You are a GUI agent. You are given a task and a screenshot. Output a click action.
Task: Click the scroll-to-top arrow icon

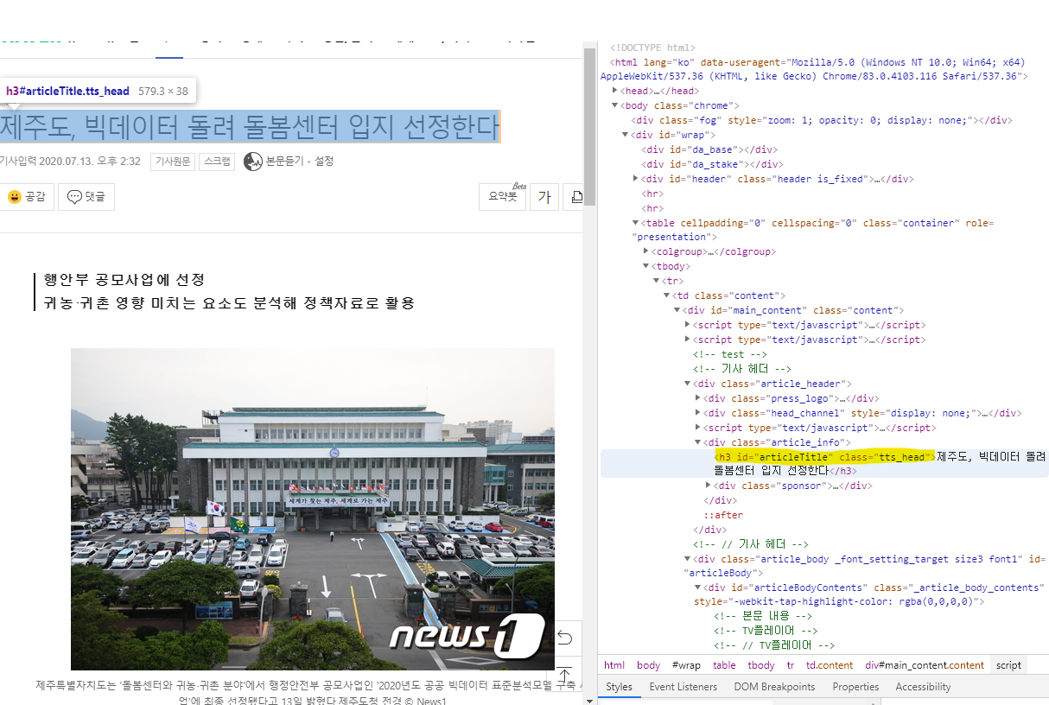click(564, 675)
